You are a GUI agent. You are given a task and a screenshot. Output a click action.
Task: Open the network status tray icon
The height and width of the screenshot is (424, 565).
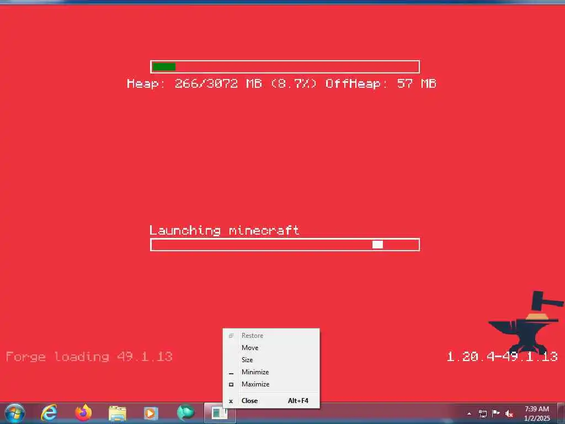point(482,414)
